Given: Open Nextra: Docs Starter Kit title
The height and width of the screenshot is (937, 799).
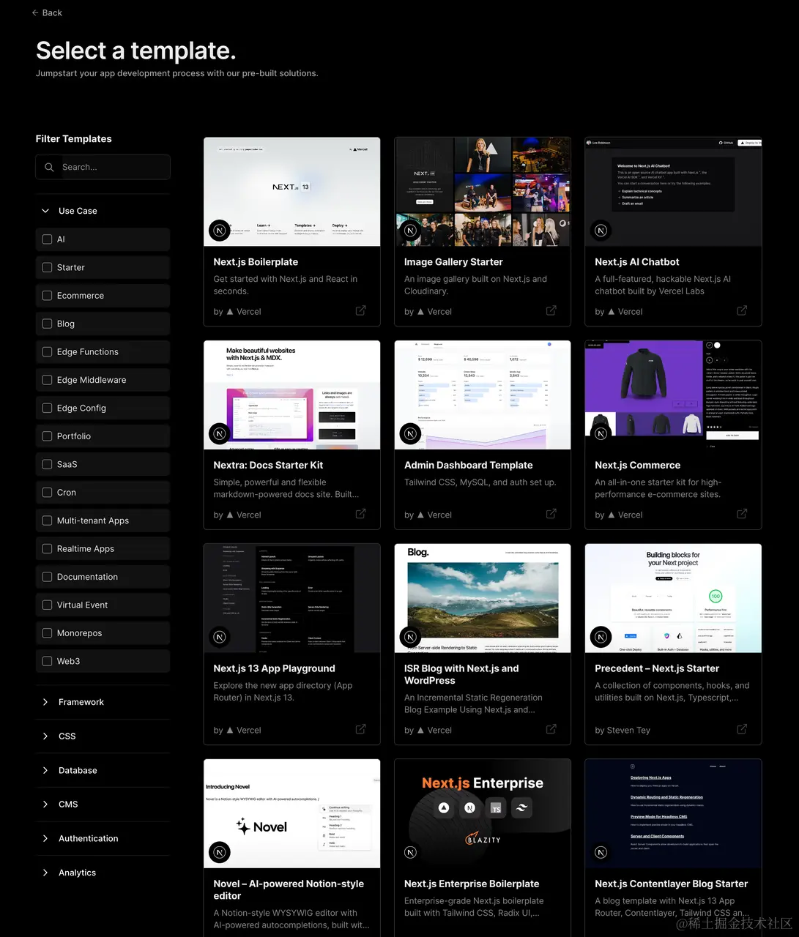Looking at the screenshot, I should 268,466.
